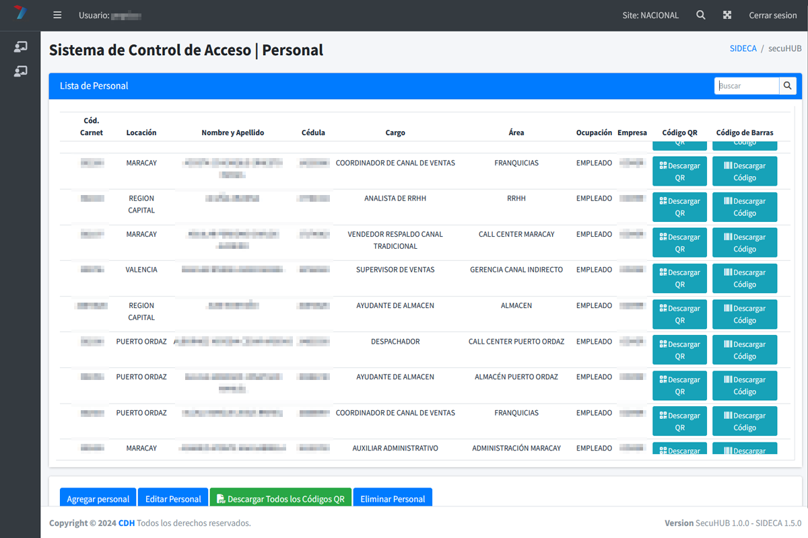Toggle the hamburger sidebar menu

click(x=57, y=15)
